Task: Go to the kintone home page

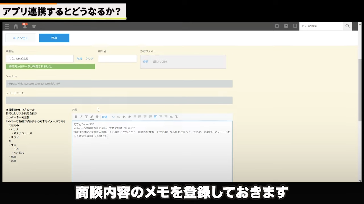Action: tap(16, 26)
